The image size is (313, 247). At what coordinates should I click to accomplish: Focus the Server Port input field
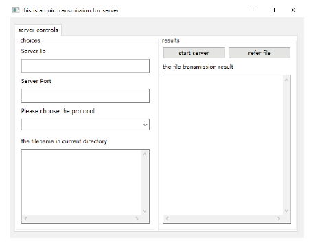click(85, 95)
